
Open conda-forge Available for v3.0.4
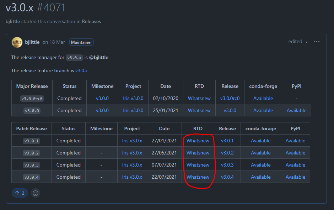[261, 177]
